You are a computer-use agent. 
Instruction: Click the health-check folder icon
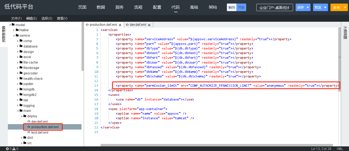coord(21,78)
